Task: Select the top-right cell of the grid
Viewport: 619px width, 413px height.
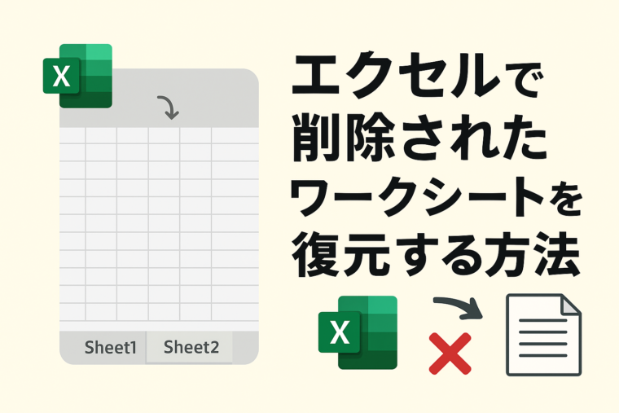Action: (235, 135)
